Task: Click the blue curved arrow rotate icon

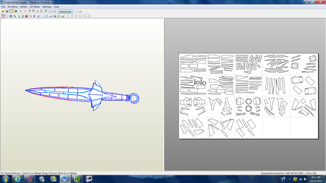Action: coord(34,16)
